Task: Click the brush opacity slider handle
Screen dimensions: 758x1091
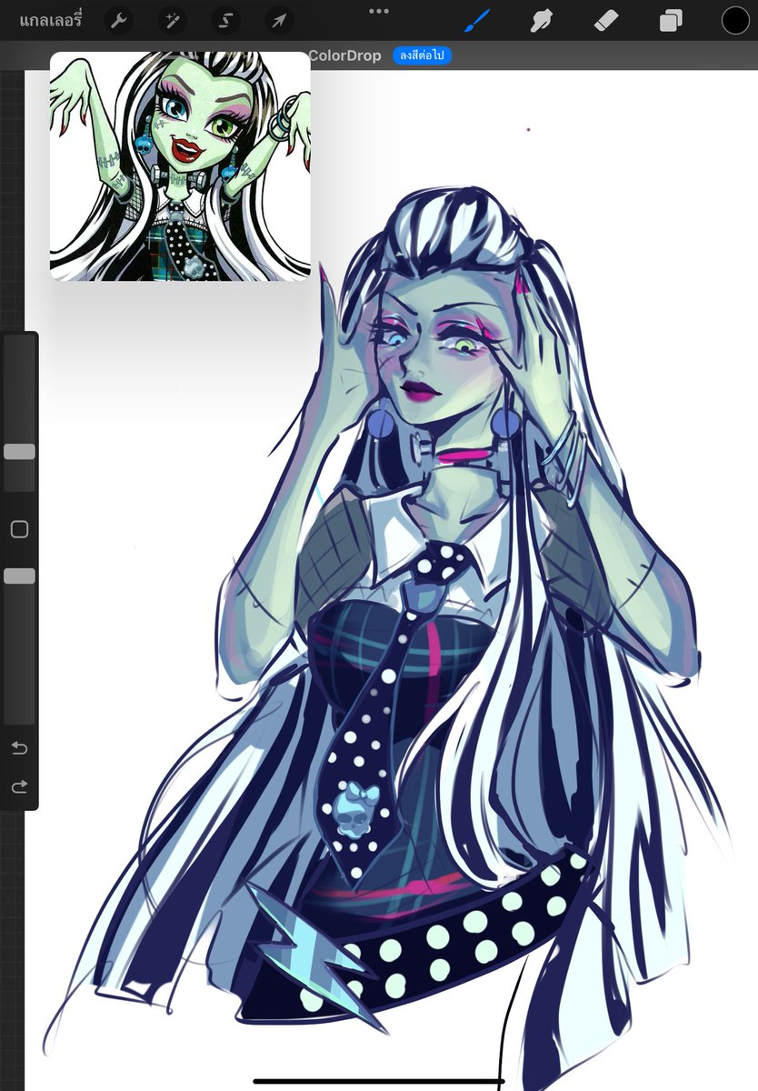Action: (19, 576)
